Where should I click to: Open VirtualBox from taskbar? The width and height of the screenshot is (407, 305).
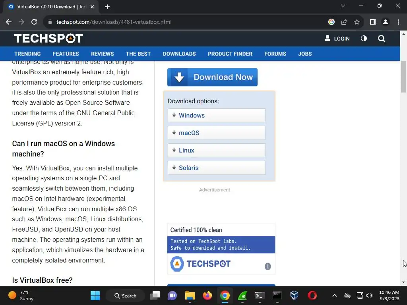click(295, 295)
